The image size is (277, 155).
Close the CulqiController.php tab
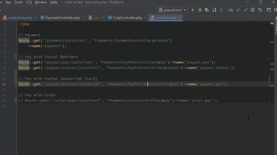145,18
